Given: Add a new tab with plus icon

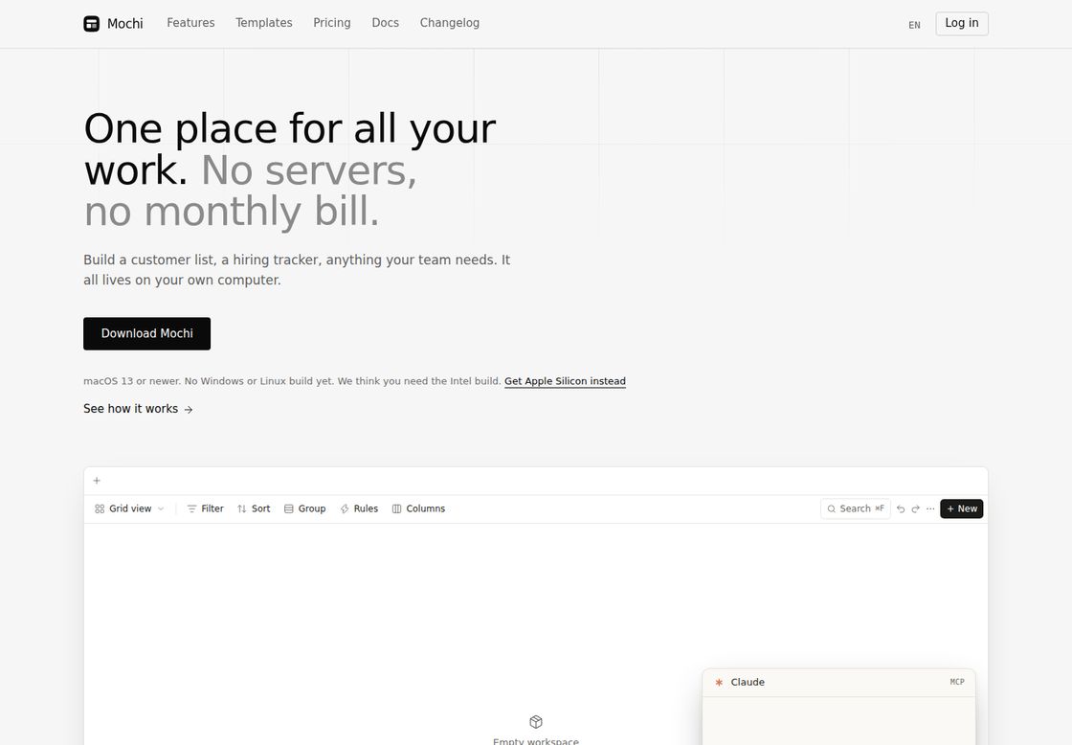Looking at the screenshot, I should tap(97, 481).
